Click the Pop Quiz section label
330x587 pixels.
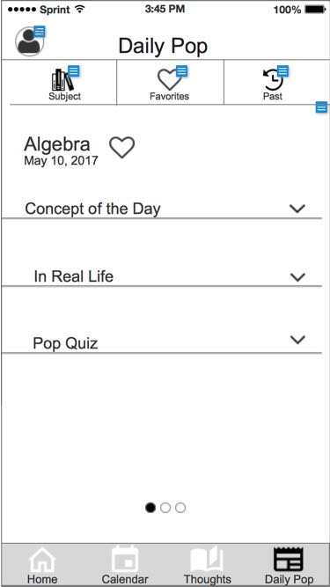pyautogui.click(x=65, y=343)
